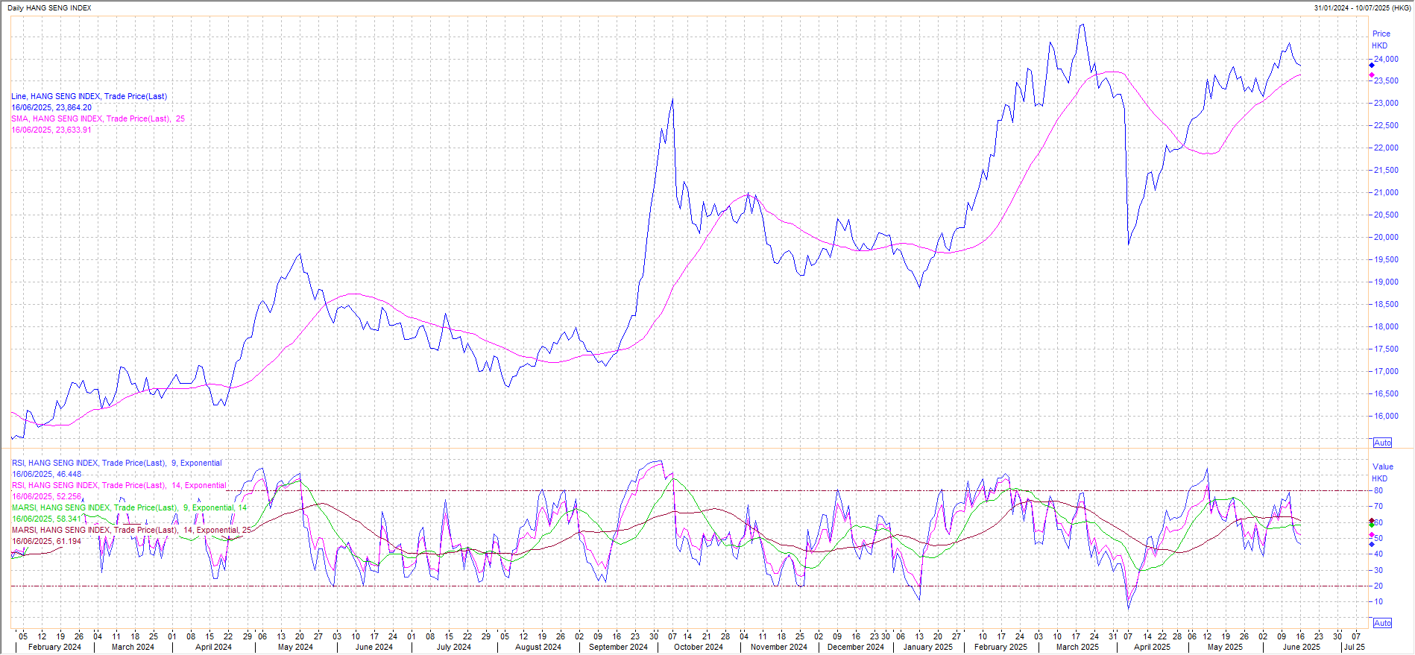Click the Jul 25 month label
Image resolution: width=1415 pixels, height=655 pixels.
(x=1354, y=647)
